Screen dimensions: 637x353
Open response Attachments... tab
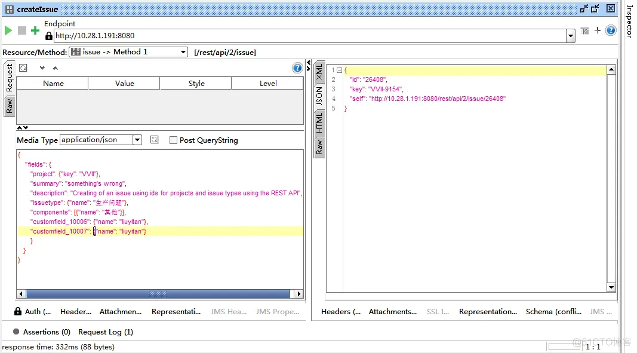coord(393,312)
